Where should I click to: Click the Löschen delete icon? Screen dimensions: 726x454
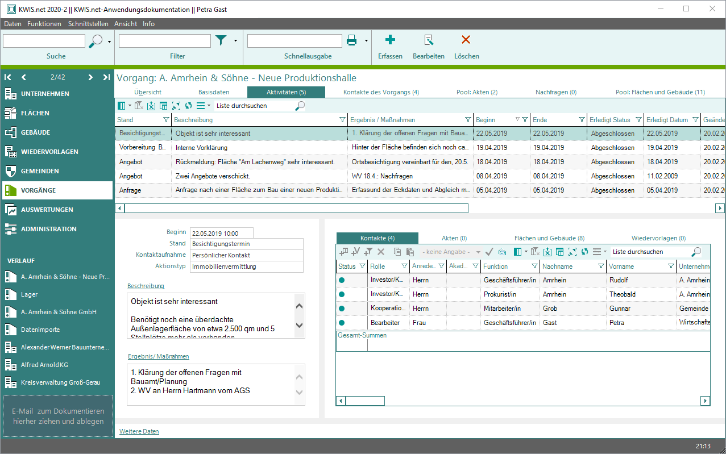(466, 40)
